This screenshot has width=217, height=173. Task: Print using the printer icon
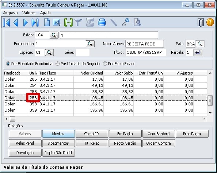(102, 23)
